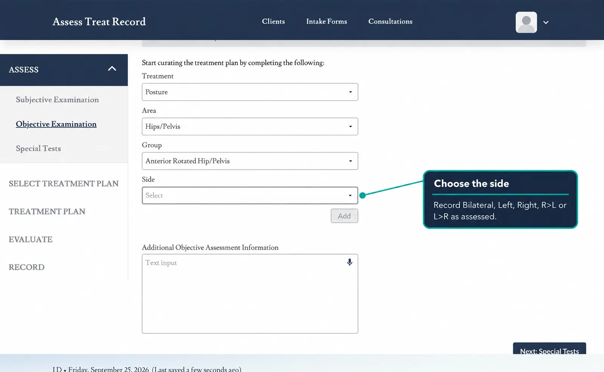Click the microphone dictation icon
This screenshot has height=372, width=604.
coord(350,262)
